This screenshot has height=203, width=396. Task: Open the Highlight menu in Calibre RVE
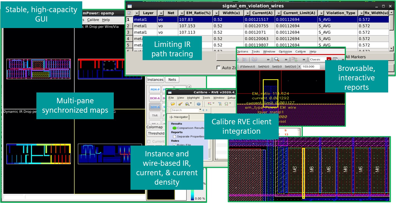[193, 98]
